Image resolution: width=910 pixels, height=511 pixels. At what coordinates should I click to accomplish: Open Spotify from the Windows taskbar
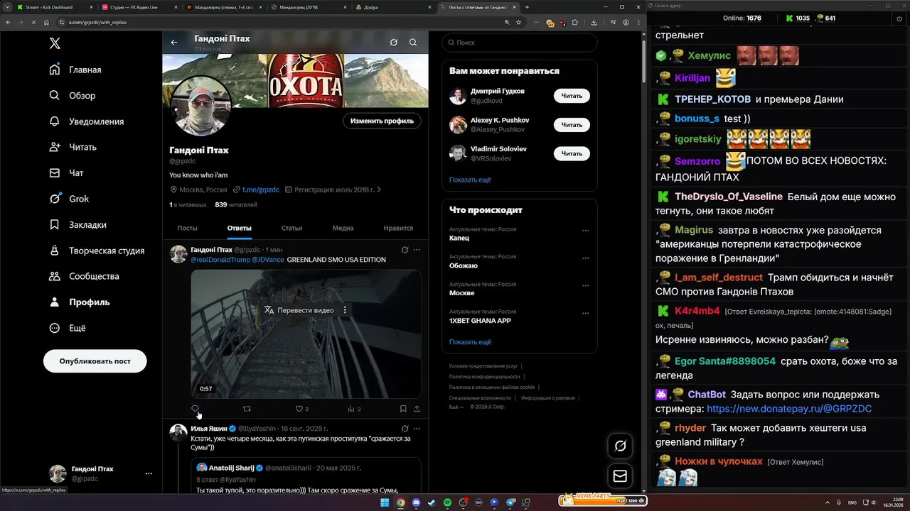pyautogui.click(x=447, y=502)
